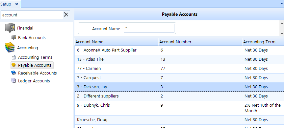Click the Payable Accounts yellow book icon
Screen dimensions: 284x128
point(14,65)
